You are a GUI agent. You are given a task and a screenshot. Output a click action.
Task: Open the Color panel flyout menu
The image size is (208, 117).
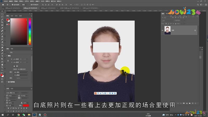31,16
